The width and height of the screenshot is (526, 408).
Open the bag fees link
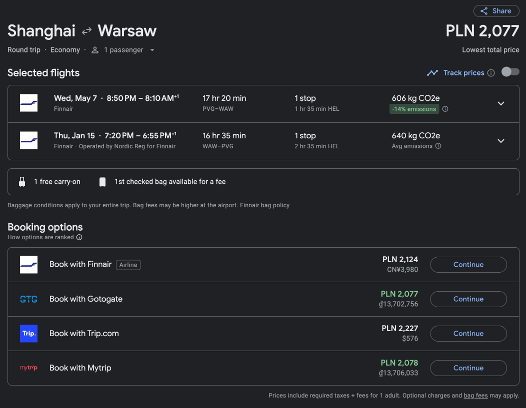click(475, 396)
